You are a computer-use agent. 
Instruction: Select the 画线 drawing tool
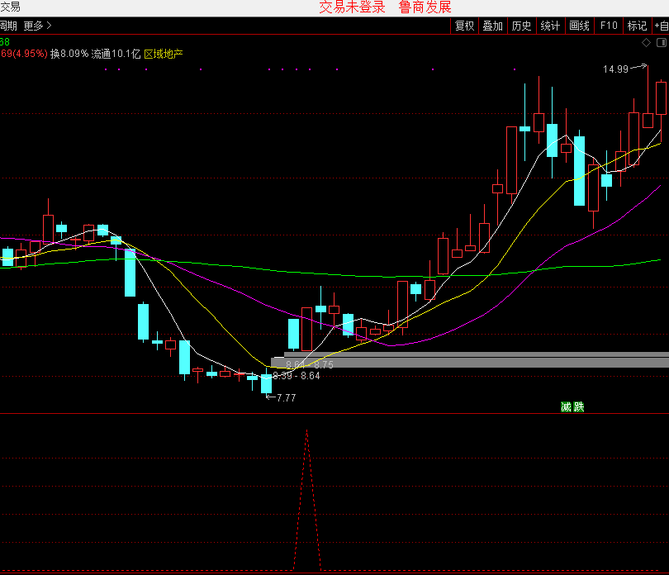pyautogui.click(x=579, y=26)
